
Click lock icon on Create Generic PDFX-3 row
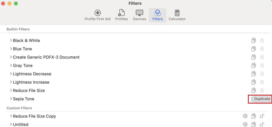point(262,57)
